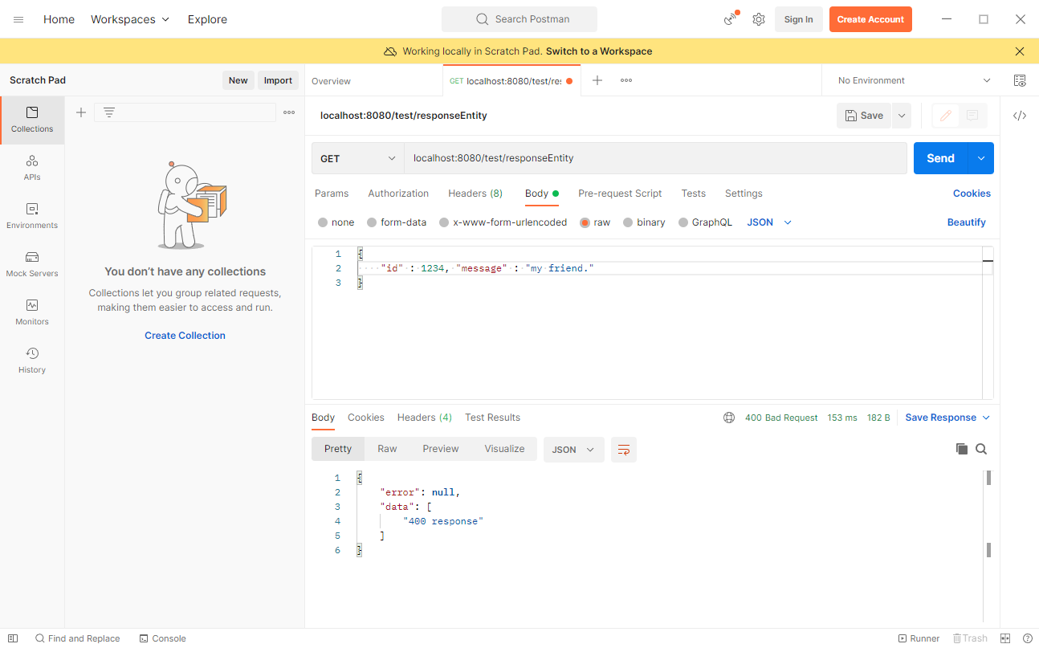This screenshot has width=1039, height=648.
Task: Click the Send button
Action: pyautogui.click(x=941, y=158)
